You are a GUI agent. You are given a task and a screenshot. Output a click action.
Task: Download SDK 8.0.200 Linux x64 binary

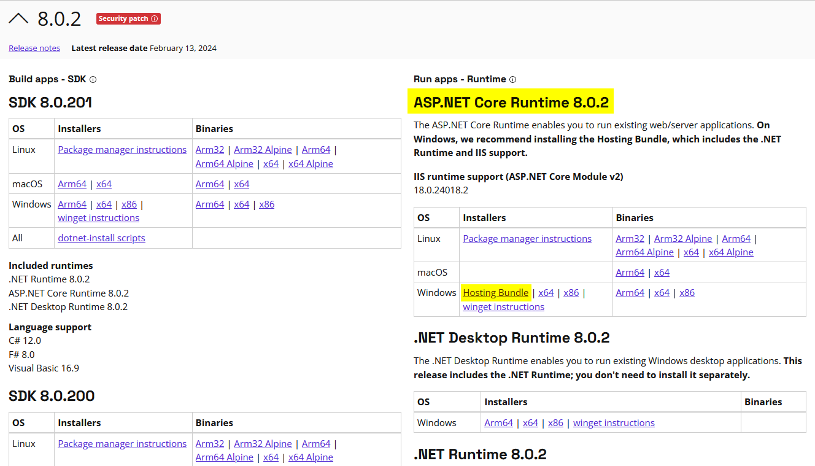coord(271,457)
